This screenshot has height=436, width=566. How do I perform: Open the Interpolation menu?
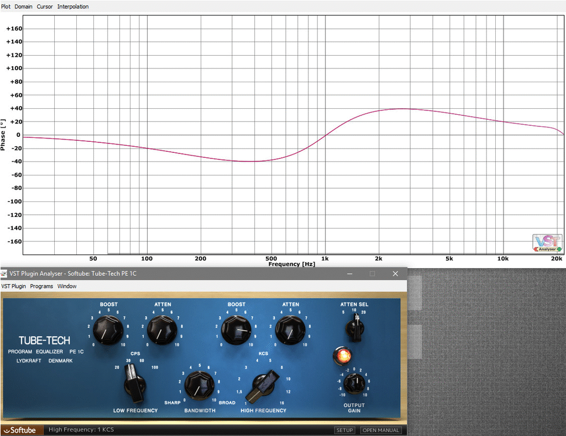(x=73, y=7)
